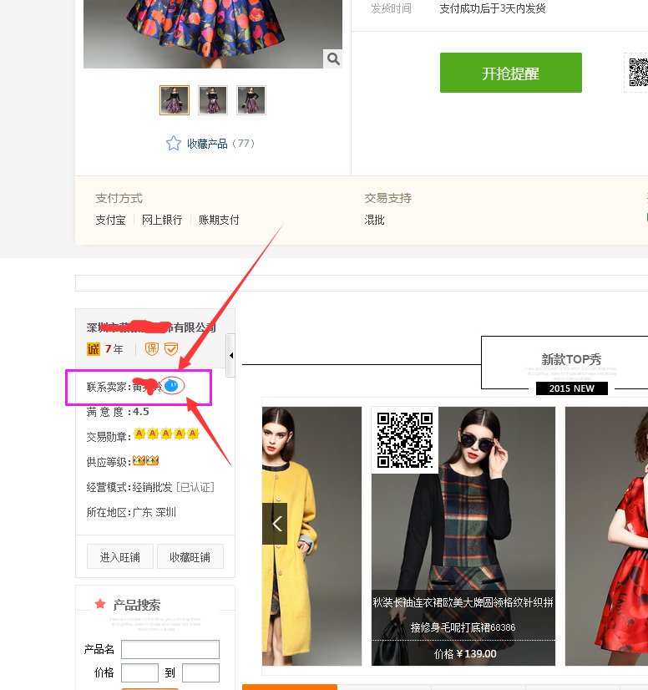648x690 pixels.
Task: Click the red star beside 产品搜索
Action: (x=100, y=604)
